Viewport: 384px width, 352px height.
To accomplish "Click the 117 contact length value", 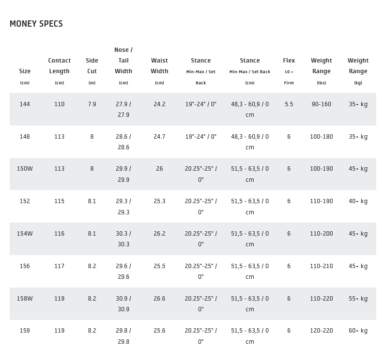I will (60, 266).
